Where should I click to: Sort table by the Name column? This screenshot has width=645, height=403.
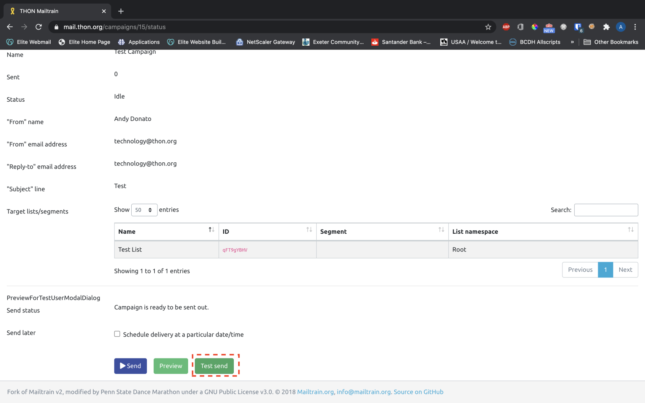(166, 231)
